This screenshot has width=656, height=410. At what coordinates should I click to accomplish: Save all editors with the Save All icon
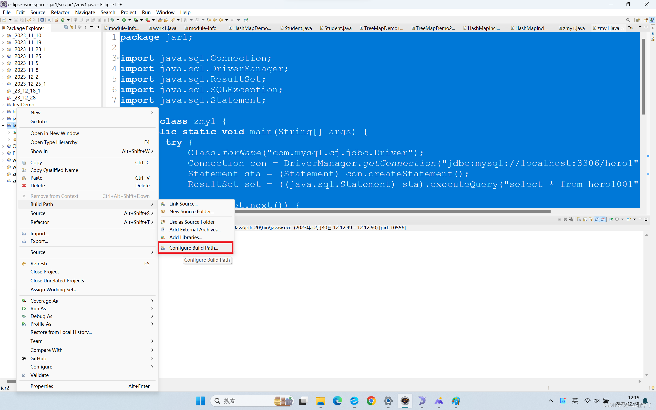pos(22,20)
